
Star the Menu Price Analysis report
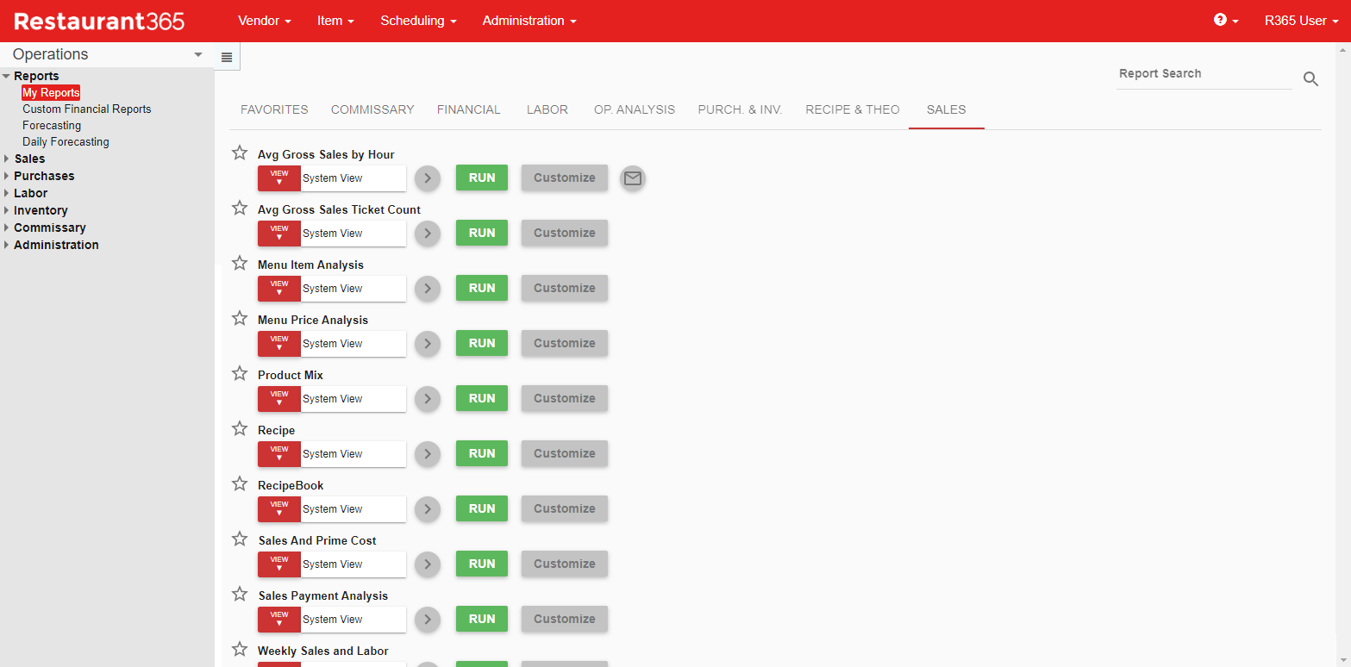(x=240, y=319)
